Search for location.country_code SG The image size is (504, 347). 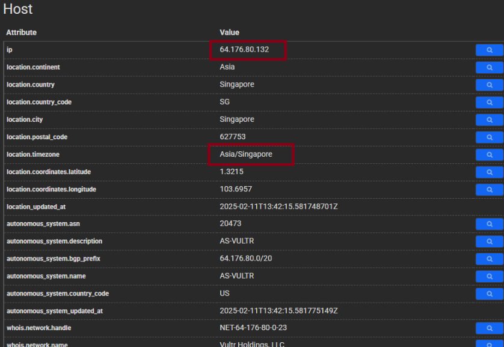tap(489, 102)
